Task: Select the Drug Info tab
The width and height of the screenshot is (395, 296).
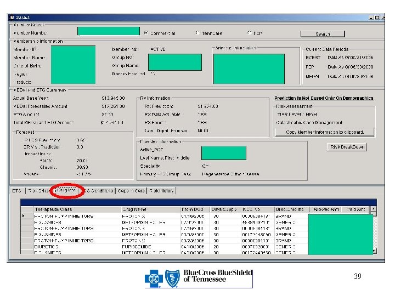Action: pyautogui.click(x=66, y=190)
